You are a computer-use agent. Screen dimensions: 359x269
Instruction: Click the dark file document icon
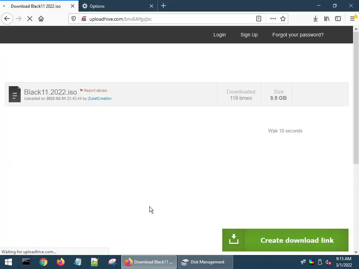point(15,94)
